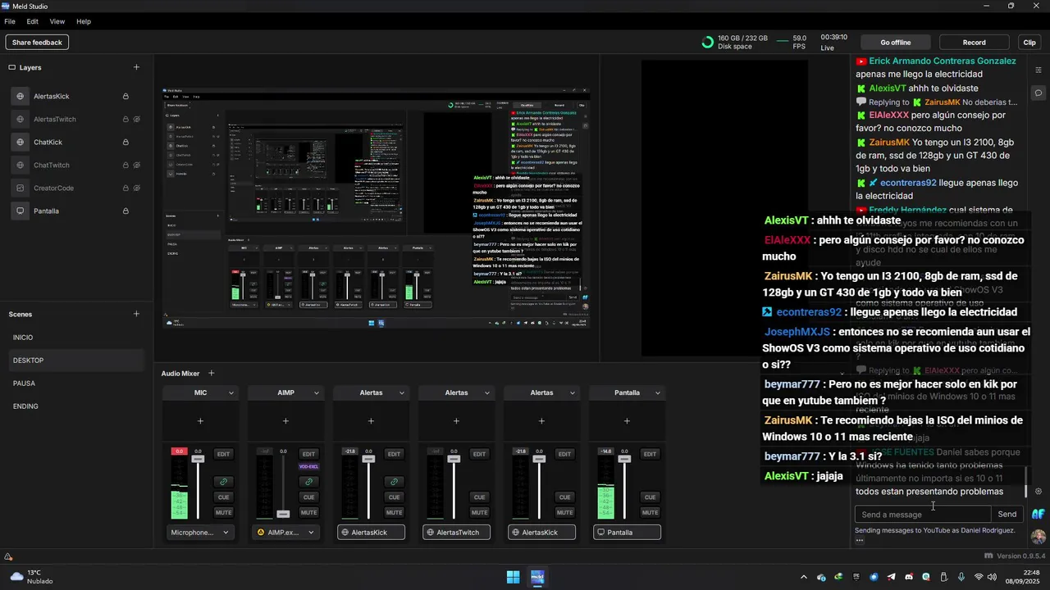Viewport: 1050px width, 590px height.
Task: Add a new scene with the Scenes plus icon
Action: 136,314
